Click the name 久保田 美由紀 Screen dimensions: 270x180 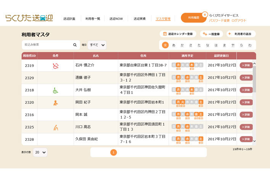[87, 139]
